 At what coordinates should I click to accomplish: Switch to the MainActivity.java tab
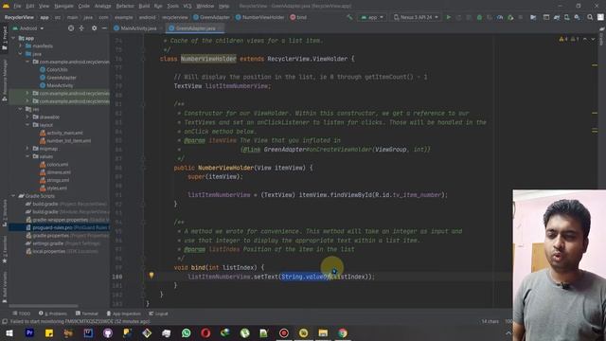[x=135, y=28]
